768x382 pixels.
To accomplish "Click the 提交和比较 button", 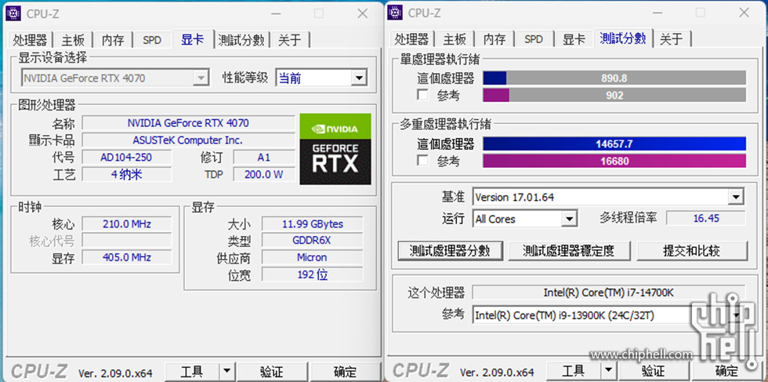I will pyautogui.click(x=692, y=251).
